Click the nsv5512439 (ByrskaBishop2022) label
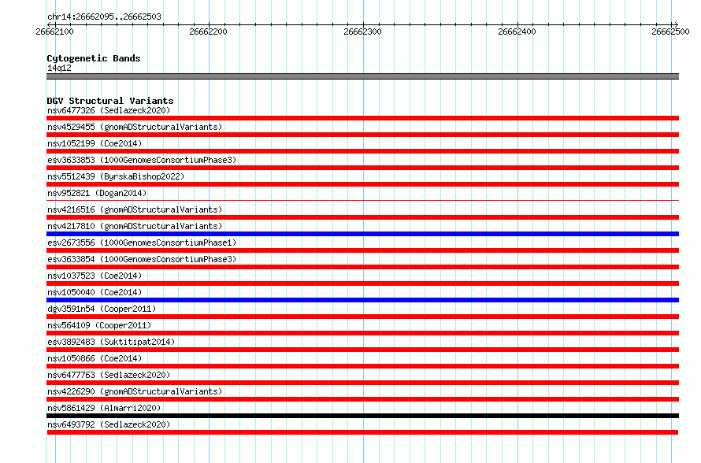 (x=116, y=176)
